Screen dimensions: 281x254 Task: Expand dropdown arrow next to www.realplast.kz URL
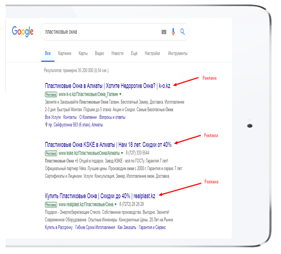(115, 204)
